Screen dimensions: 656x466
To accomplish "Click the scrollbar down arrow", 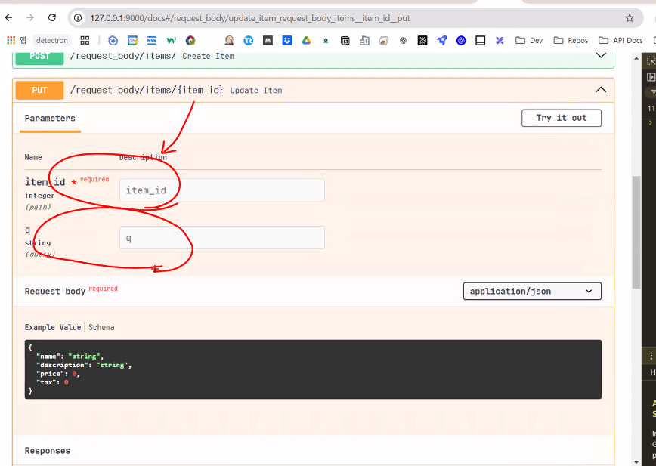I will [636, 461].
